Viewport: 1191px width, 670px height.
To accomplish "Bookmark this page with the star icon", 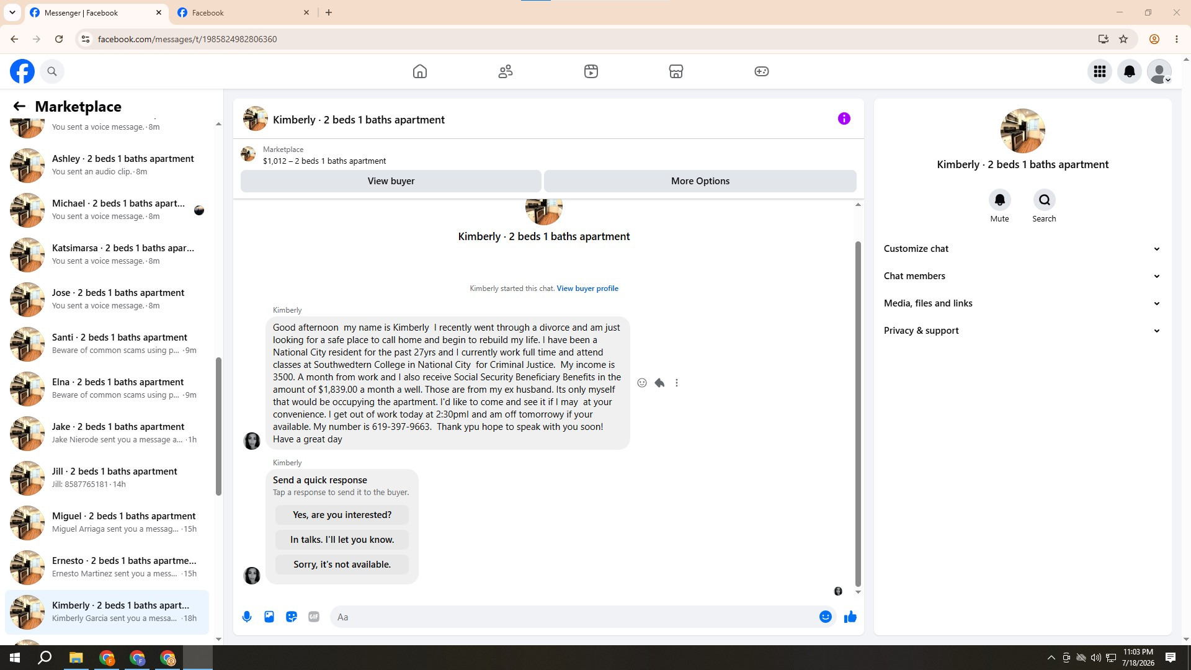I will (1123, 39).
